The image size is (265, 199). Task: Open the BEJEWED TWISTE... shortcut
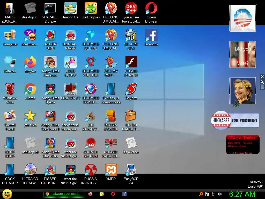91,93
